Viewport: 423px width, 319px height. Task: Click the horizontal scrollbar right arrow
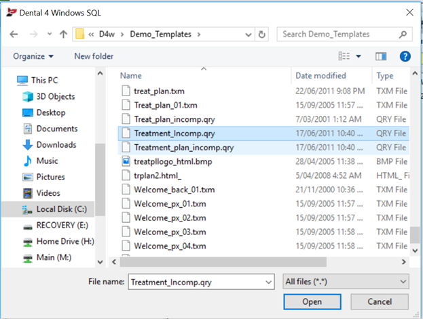click(x=403, y=261)
